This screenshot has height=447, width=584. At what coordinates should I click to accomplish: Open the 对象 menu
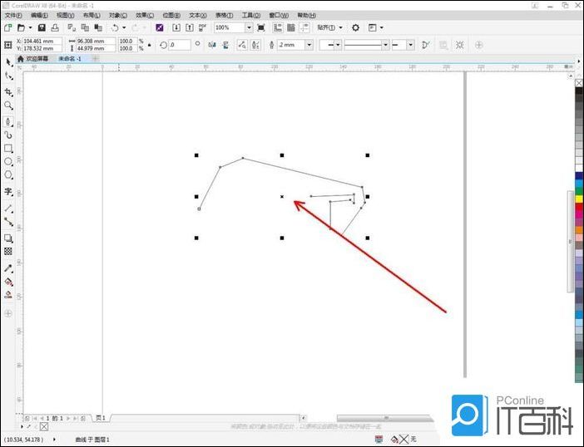[118, 15]
